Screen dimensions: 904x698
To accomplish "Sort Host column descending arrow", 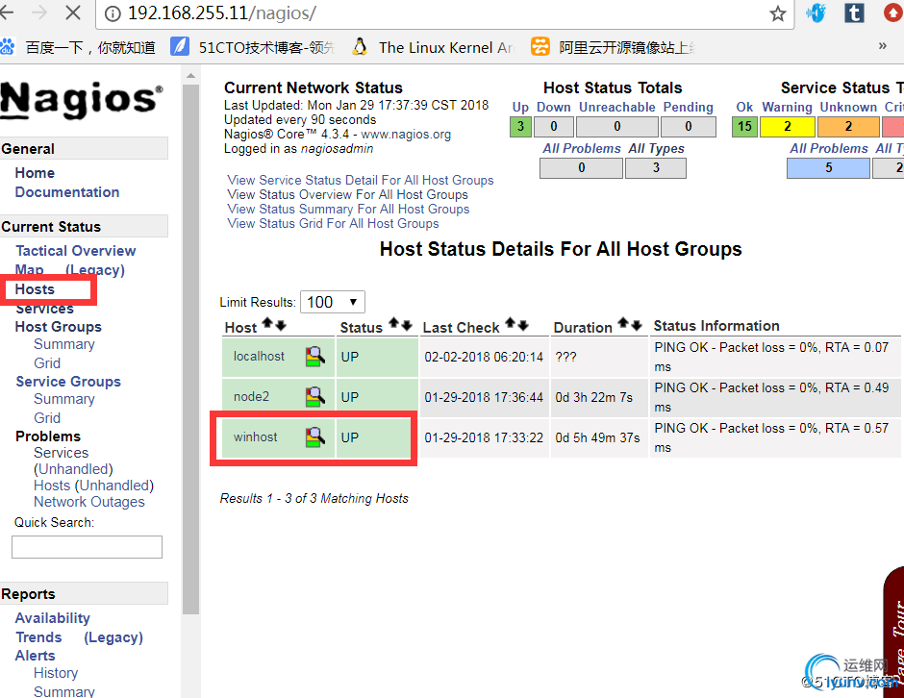I will (x=281, y=325).
